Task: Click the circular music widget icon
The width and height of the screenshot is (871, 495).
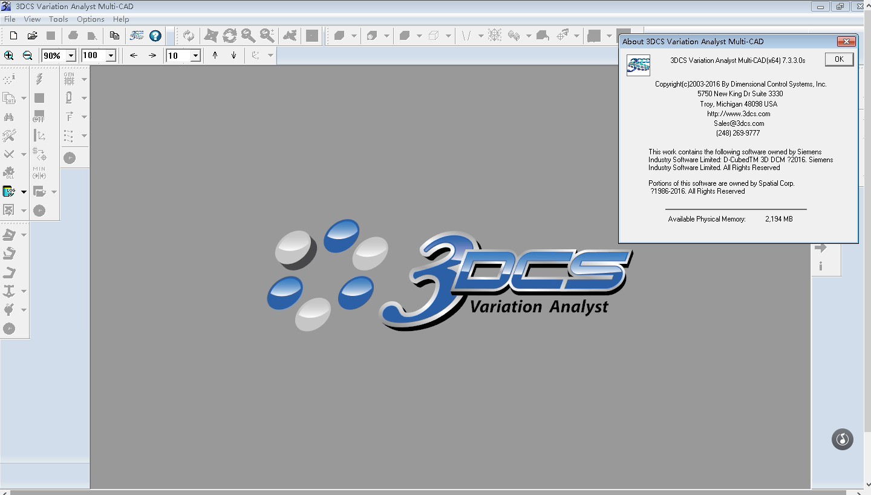Action: click(x=843, y=439)
